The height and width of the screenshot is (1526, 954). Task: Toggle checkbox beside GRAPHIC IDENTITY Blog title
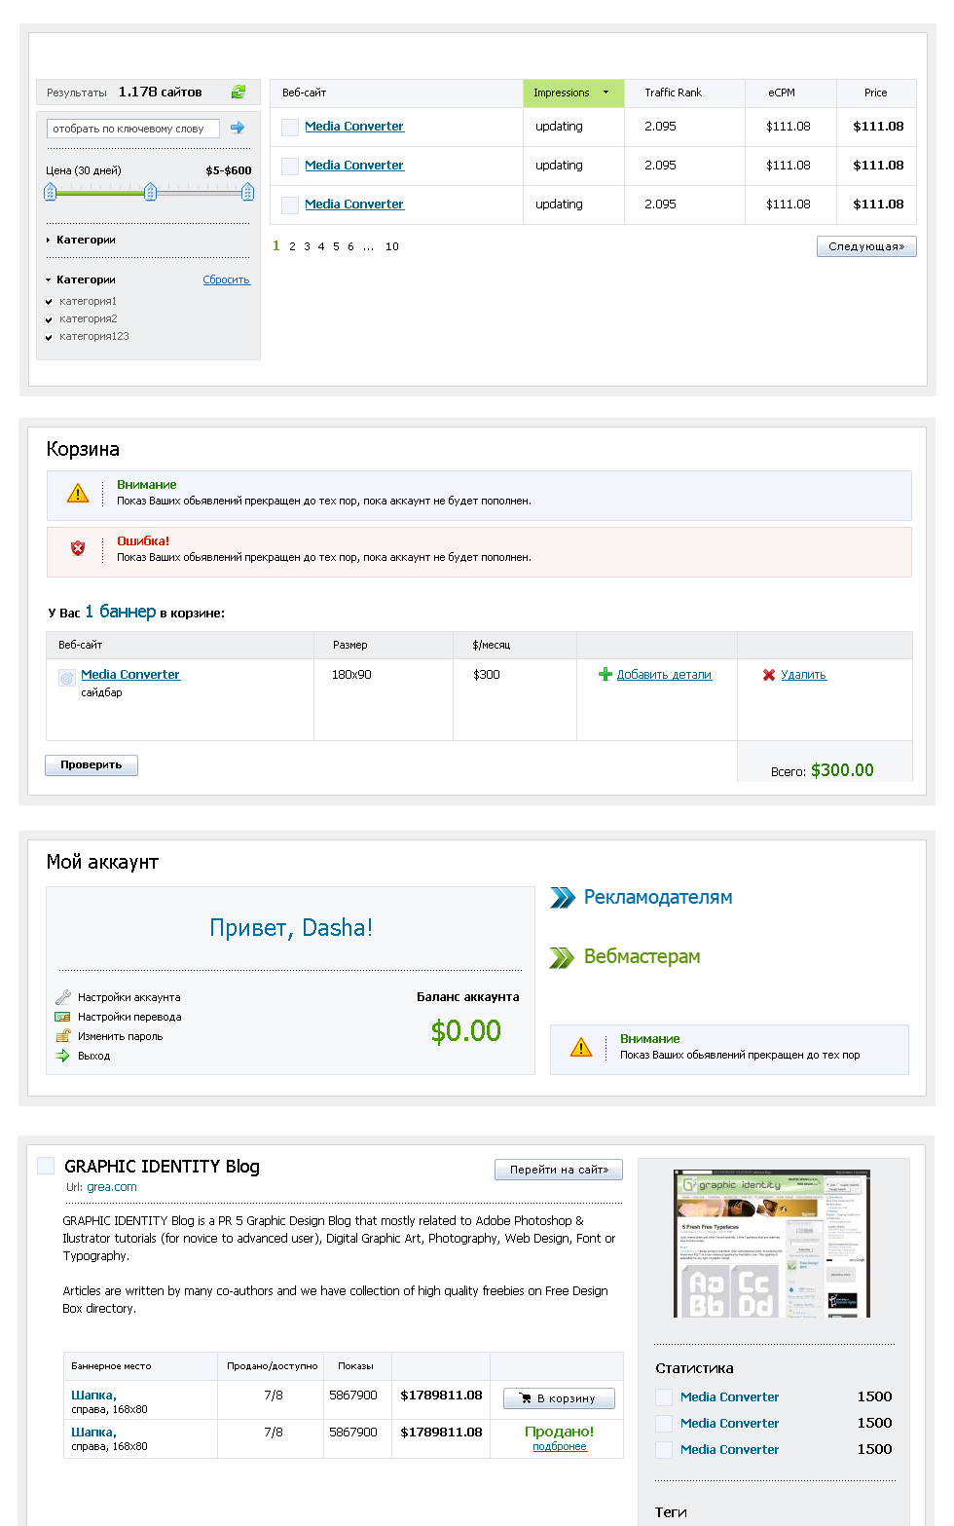(x=46, y=1166)
